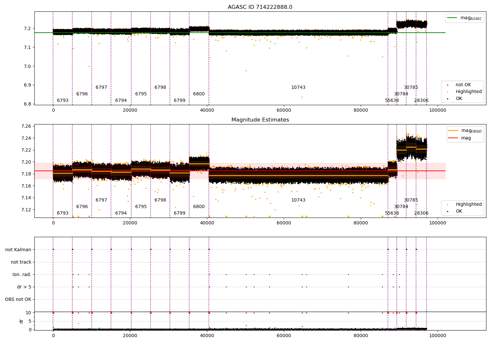Select 'Highlighted' in the top plot legend
This screenshot has height=343, width=491.
pos(469,92)
